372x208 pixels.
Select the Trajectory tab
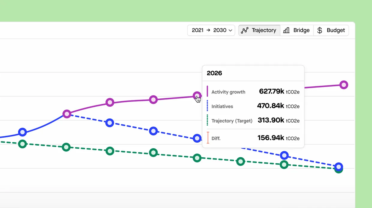tap(259, 30)
